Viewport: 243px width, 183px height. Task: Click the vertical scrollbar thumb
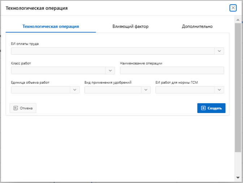click(x=238, y=87)
